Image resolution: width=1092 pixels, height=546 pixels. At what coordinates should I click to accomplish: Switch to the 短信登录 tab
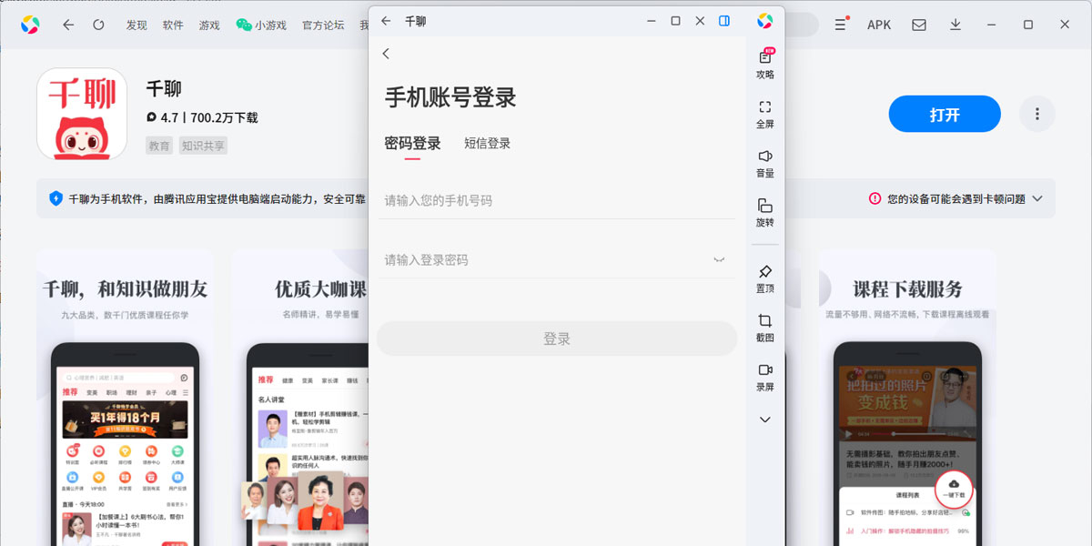(x=487, y=143)
